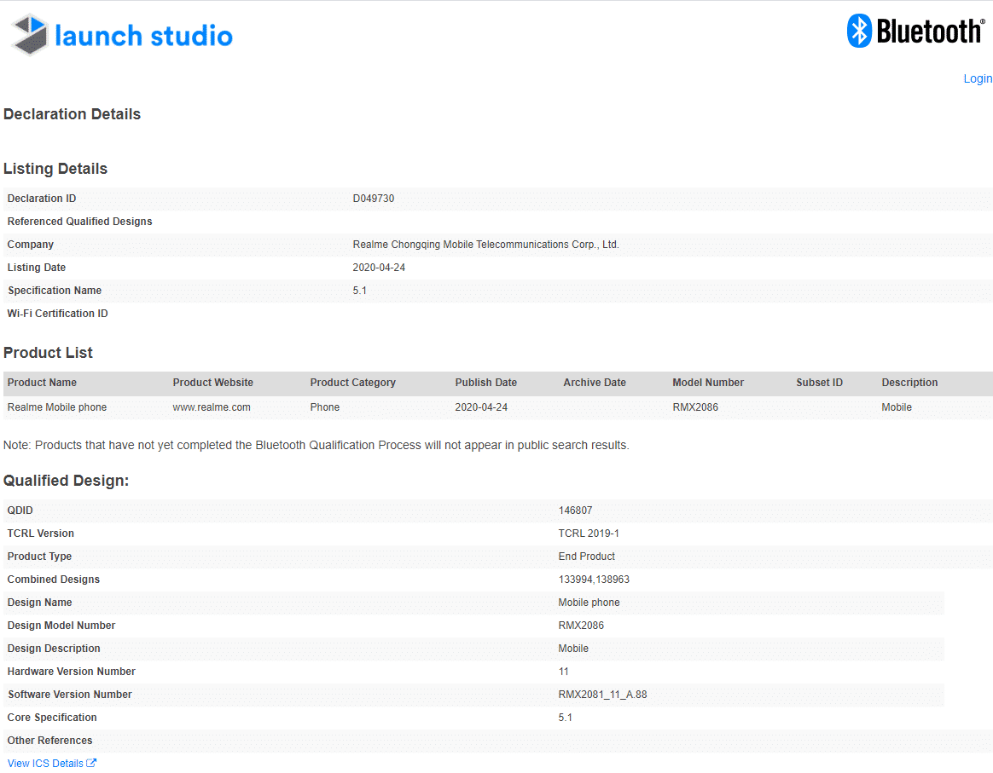
Task: Select the QDID value 146807
Action: (x=575, y=510)
